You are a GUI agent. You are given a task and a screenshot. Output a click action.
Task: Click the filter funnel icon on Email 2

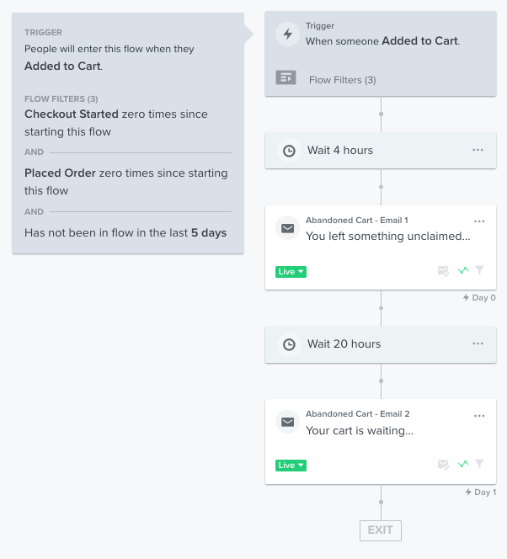tap(479, 464)
